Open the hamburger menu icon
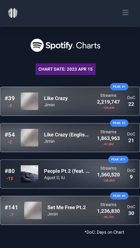 coord(125,12)
